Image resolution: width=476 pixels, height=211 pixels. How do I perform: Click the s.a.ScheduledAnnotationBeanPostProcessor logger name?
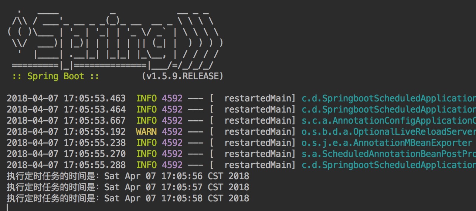[x=389, y=154]
